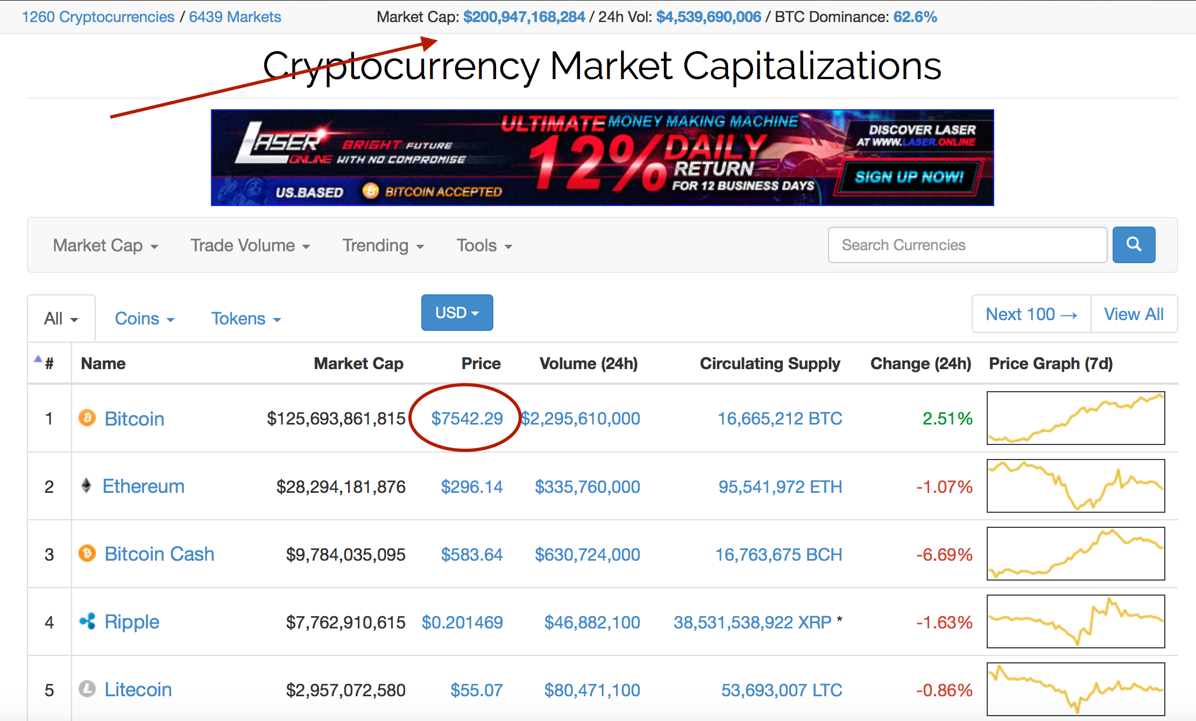Sort by the Volume (24h) column header

pos(589,364)
